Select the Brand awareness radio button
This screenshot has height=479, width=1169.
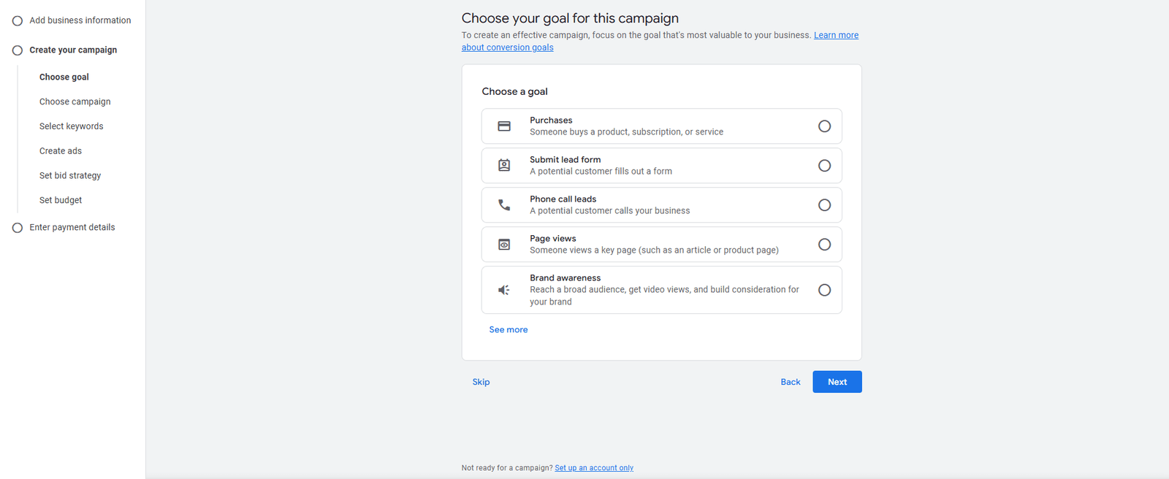[x=824, y=290]
